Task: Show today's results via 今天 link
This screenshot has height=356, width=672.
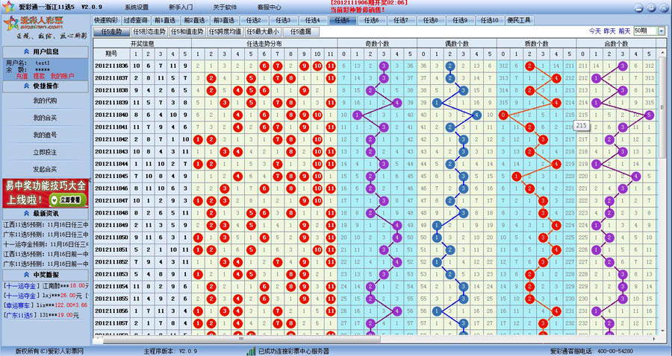Action: point(595,31)
